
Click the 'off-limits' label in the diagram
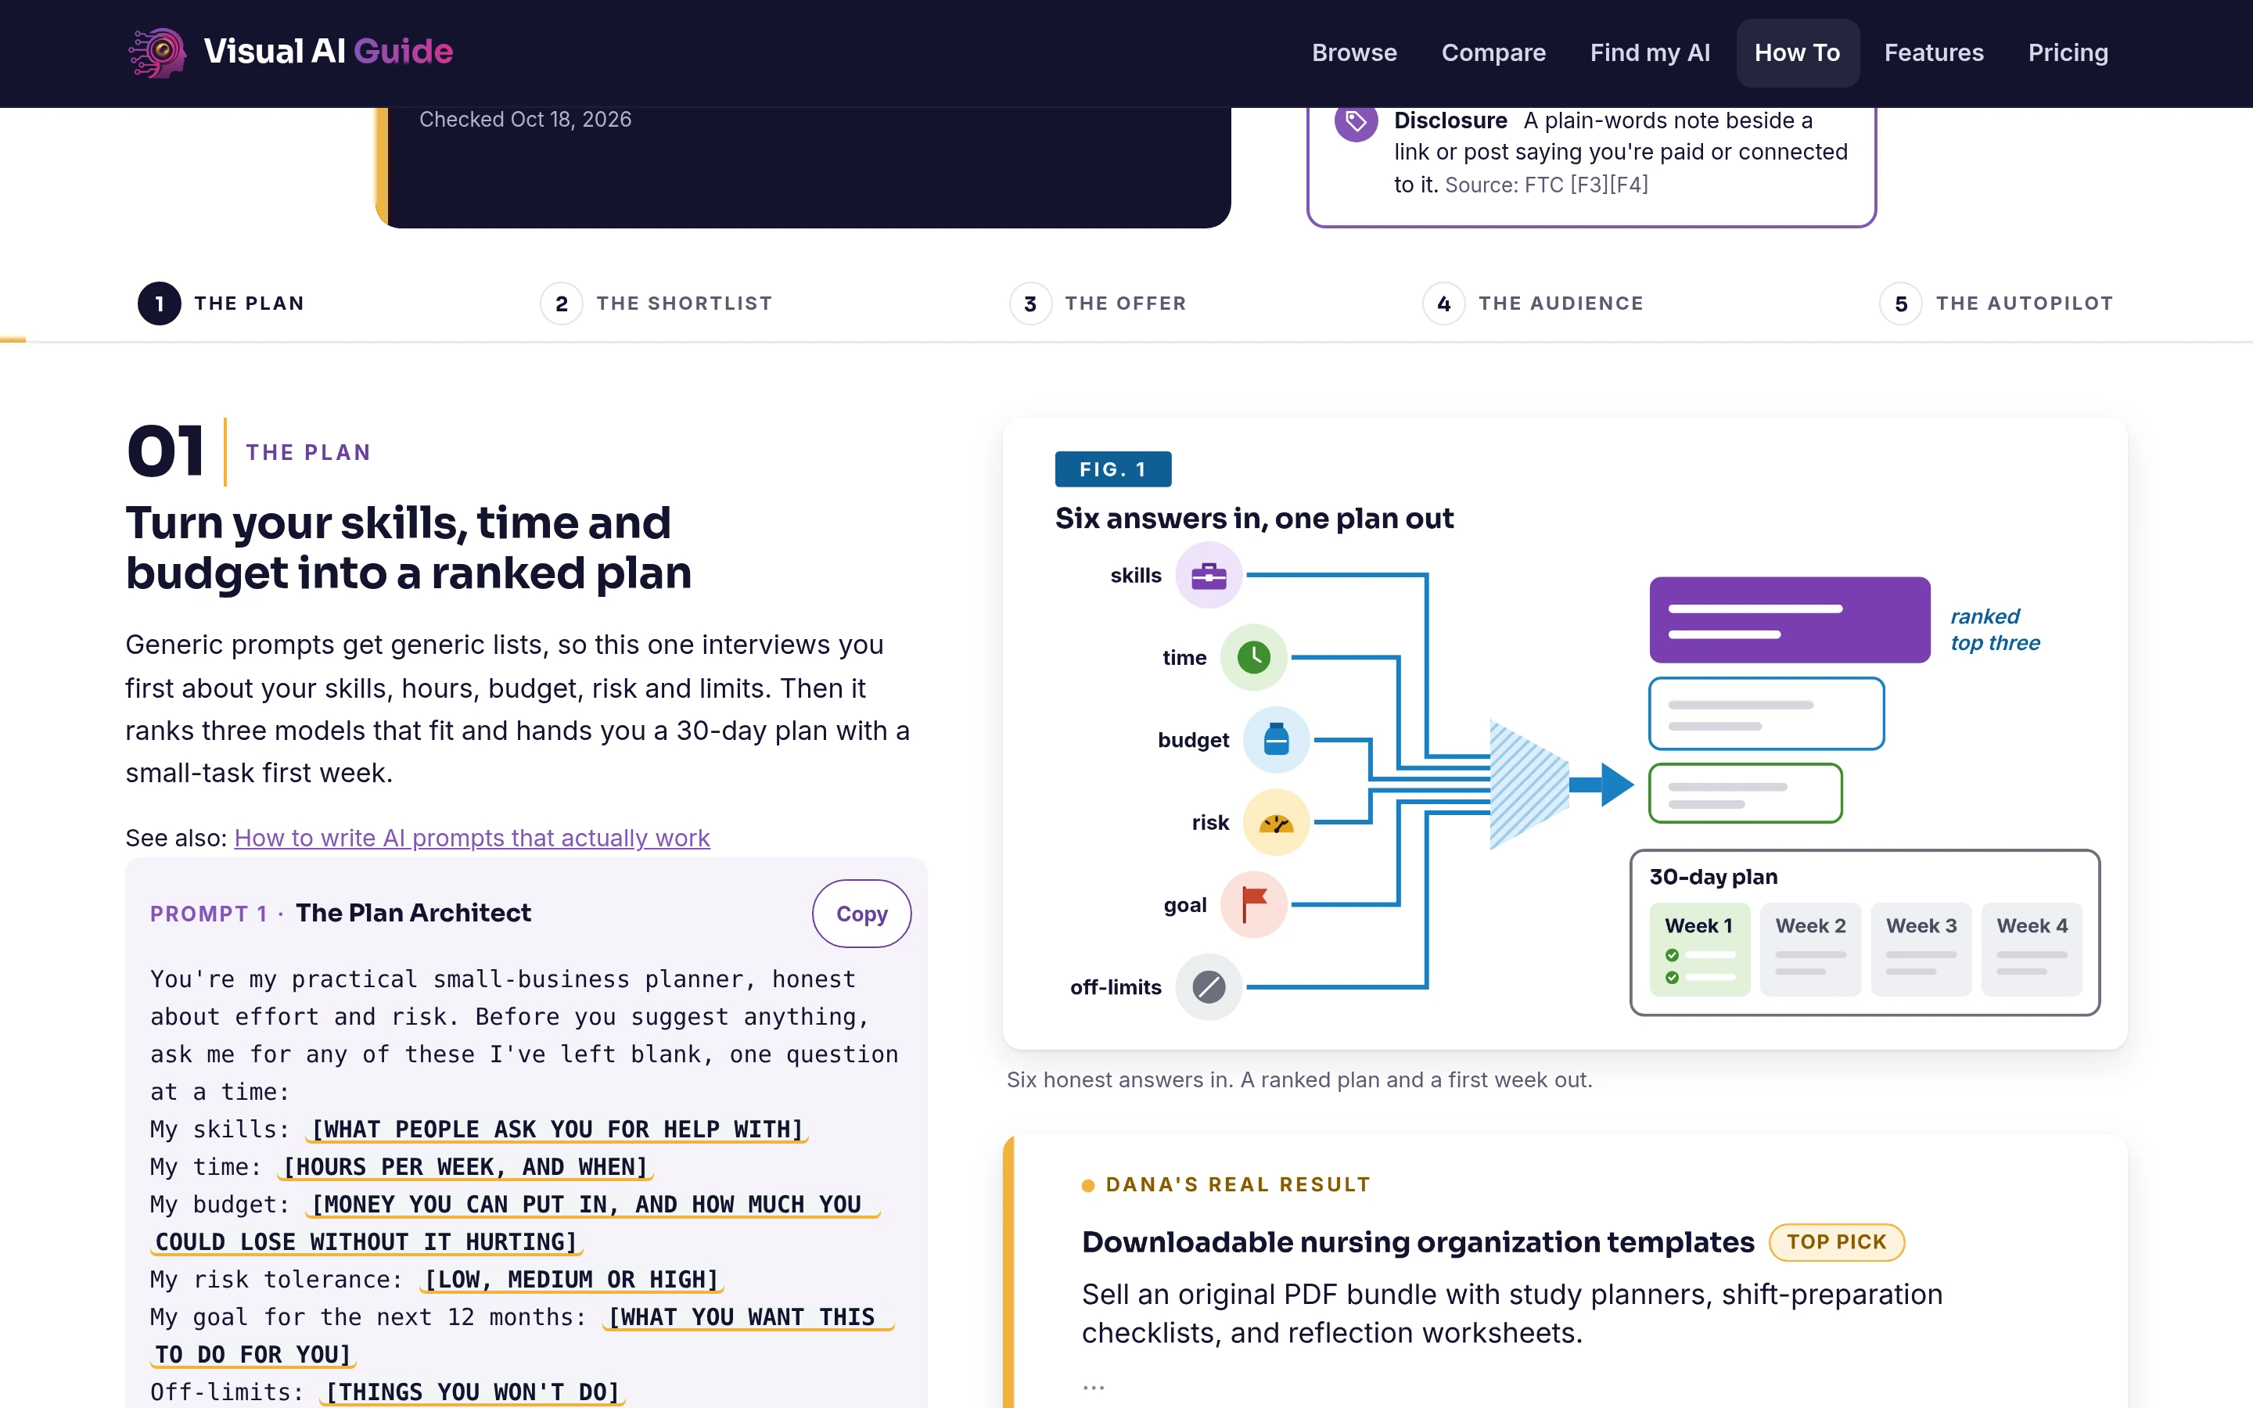(1116, 987)
